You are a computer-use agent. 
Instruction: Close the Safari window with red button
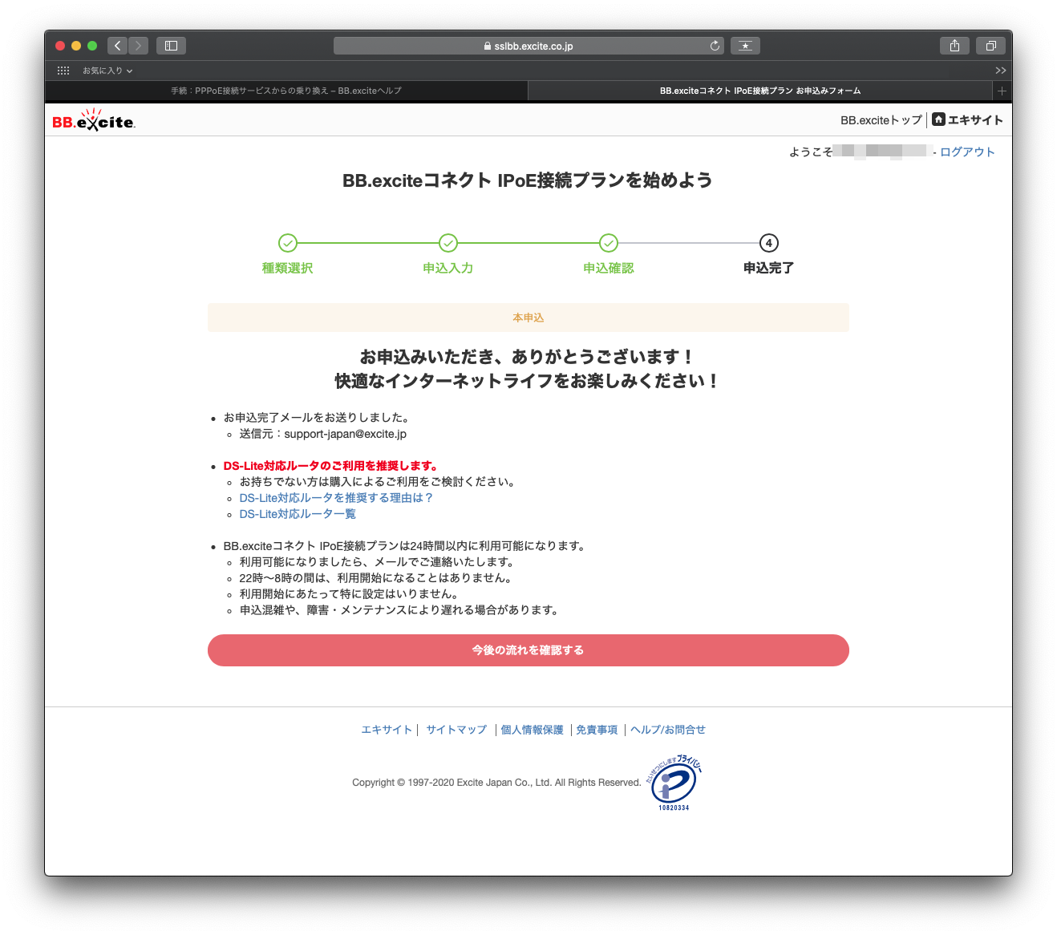click(x=60, y=46)
